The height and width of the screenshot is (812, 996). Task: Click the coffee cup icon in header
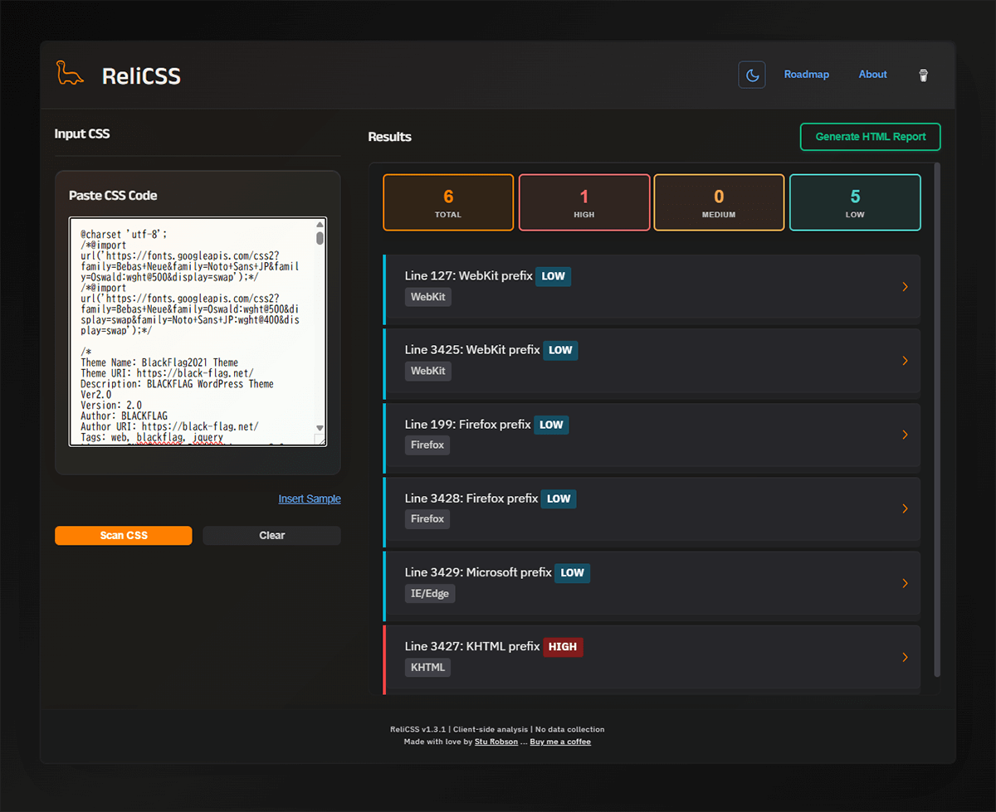pos(923,75)
